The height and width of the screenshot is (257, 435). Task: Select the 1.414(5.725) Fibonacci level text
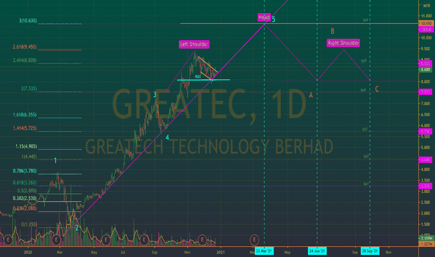coord(24,128)
